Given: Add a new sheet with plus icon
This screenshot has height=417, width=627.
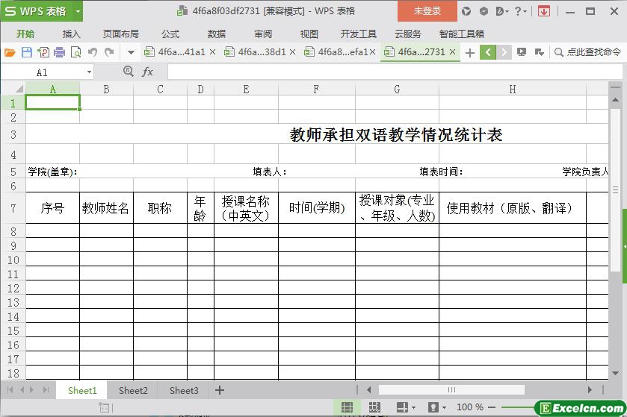Looking at the screenshot, I should pos(220,390).
